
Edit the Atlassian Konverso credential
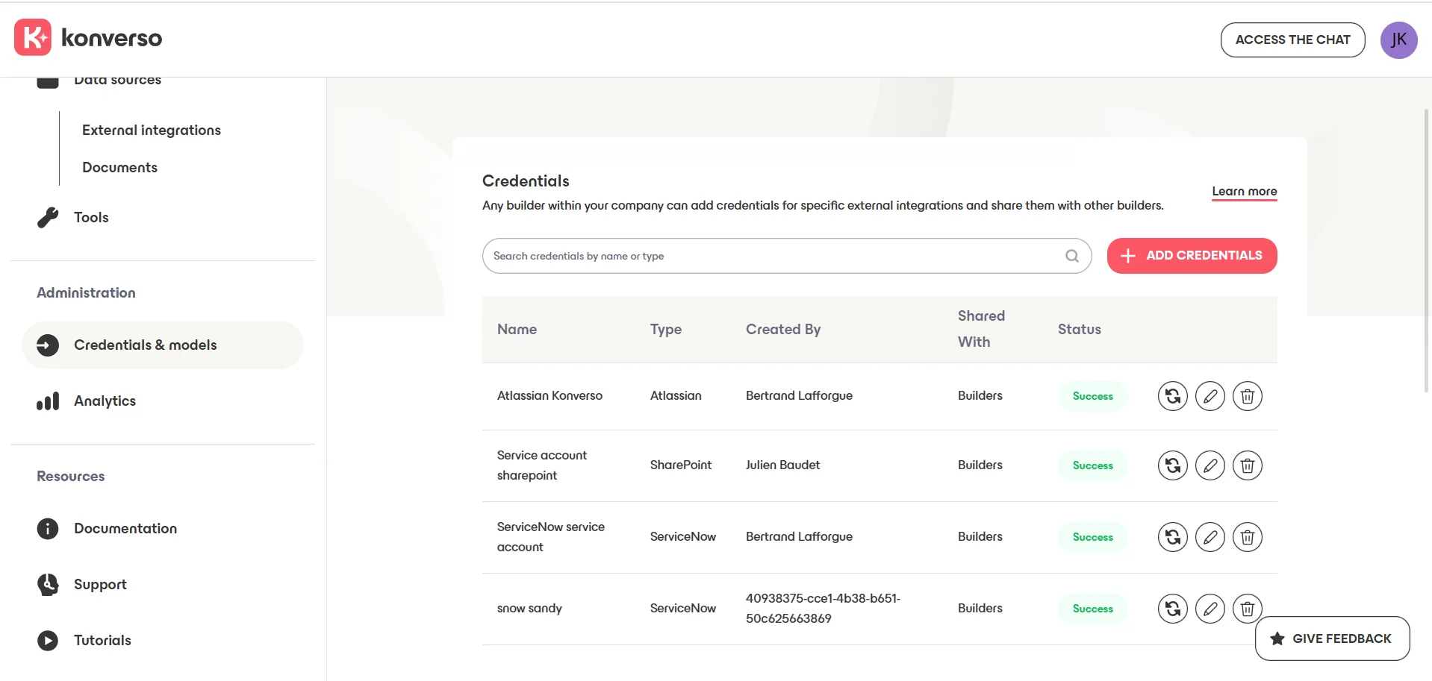[x=1210, y=396]
